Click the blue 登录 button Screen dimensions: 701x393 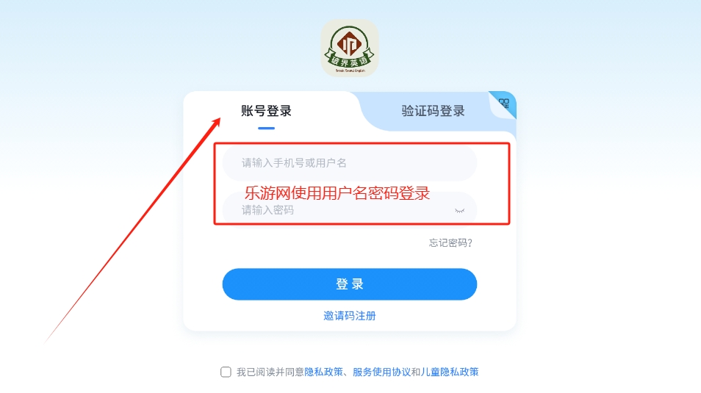click(350, 284)
